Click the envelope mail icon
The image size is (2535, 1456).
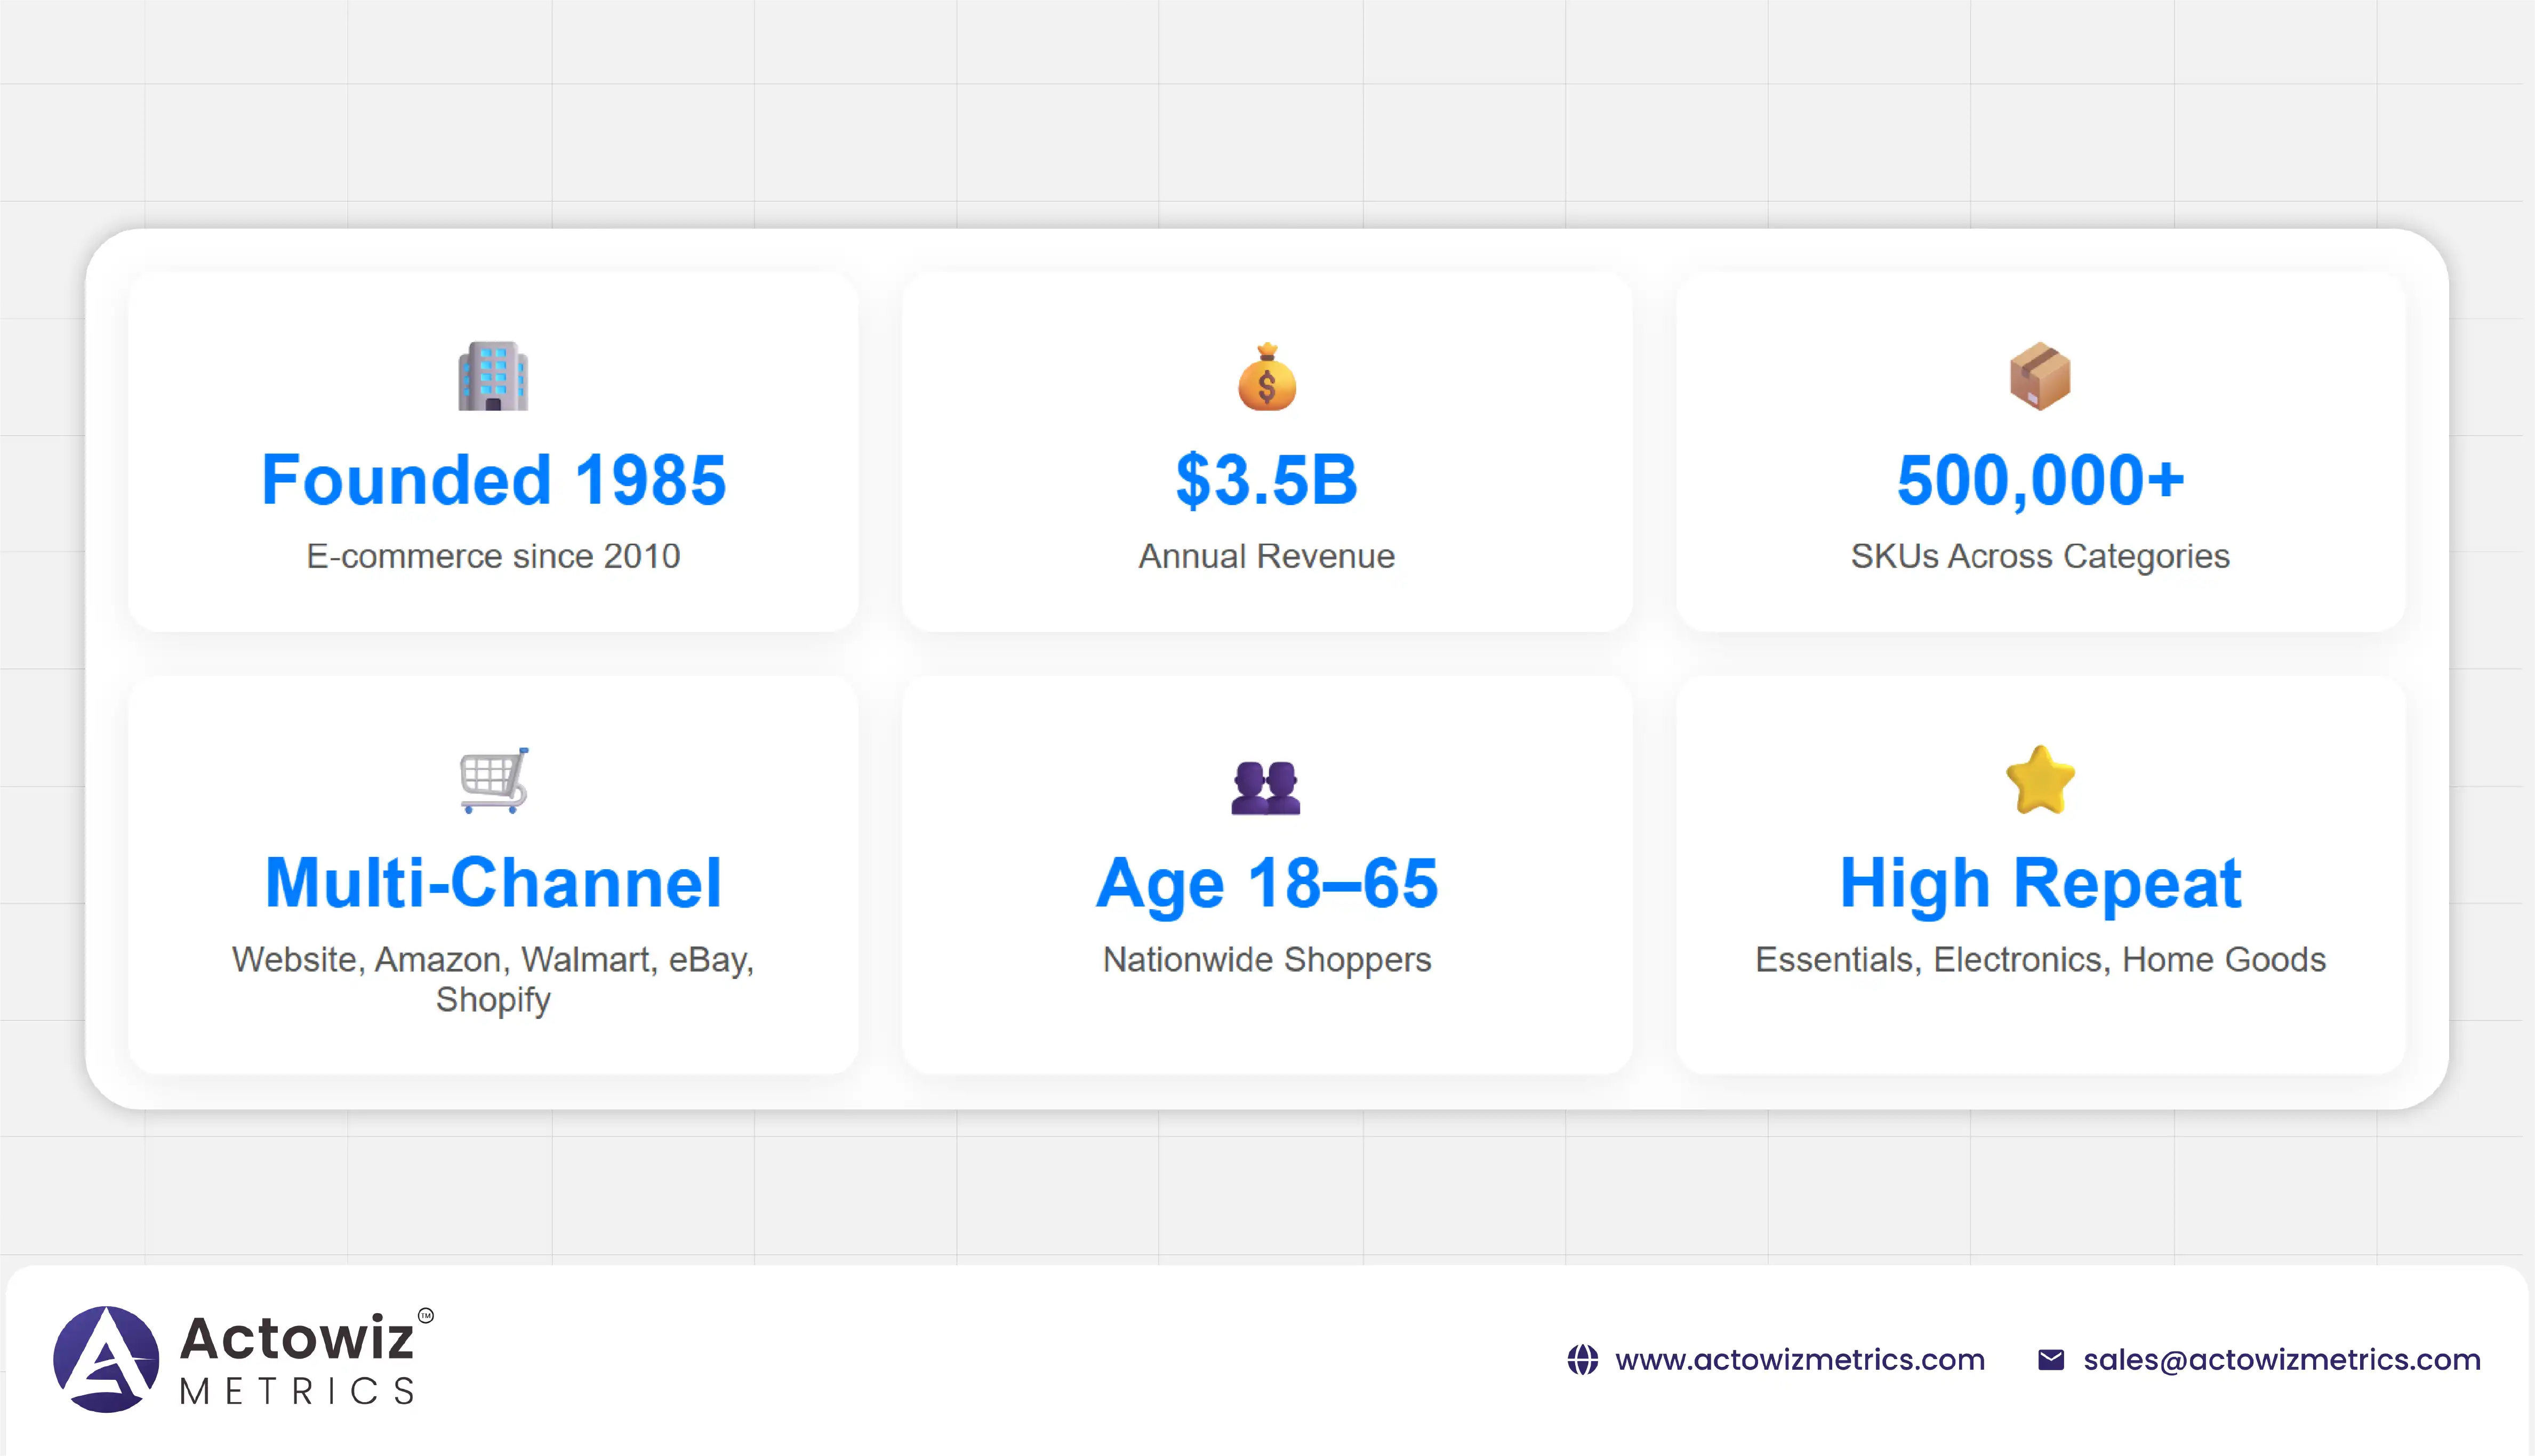click(x=2051, y=1360)
